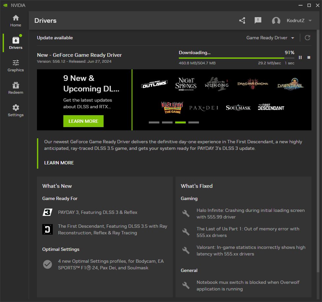
Task: Stop the driver download
Action: click(309, 57)
